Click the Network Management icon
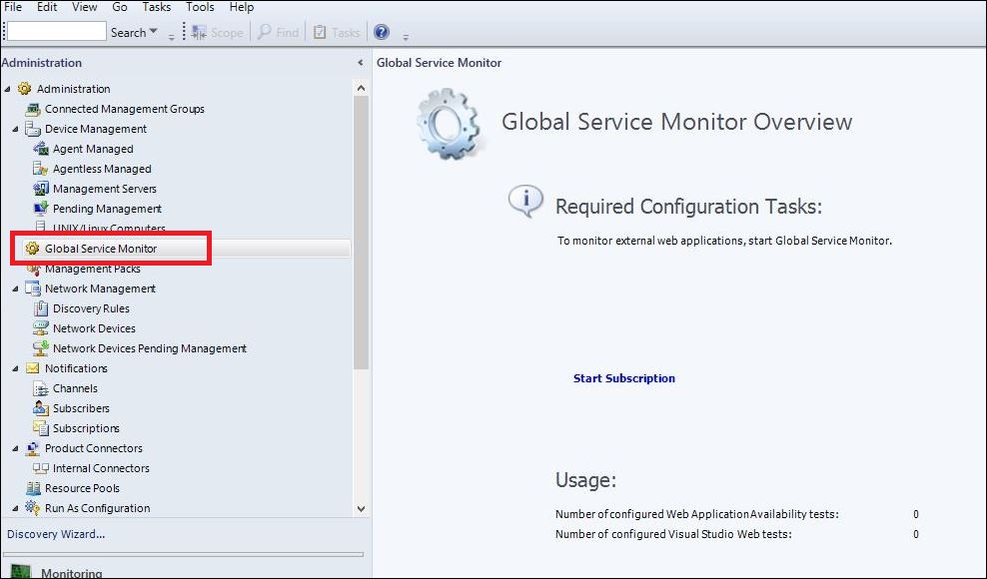The height and width of the screenshot is (579, 987). tap(33, 289)
